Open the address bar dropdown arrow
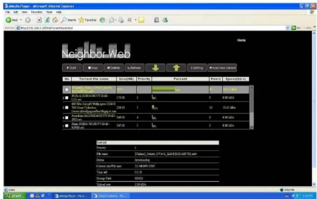The width and height of the screenshot is (317, 199). tap(288, 28)
